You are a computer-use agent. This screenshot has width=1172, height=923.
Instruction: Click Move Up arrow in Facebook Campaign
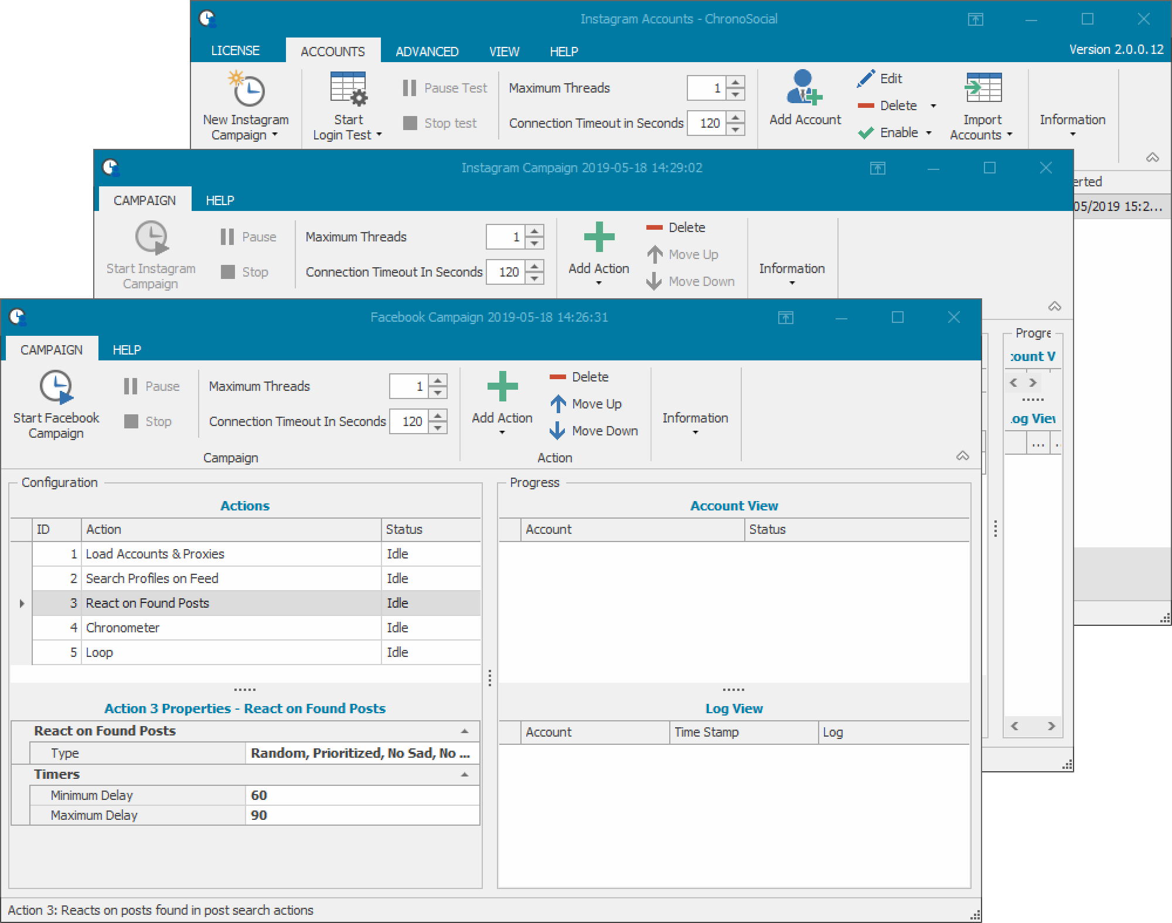(x=558, y=404)
